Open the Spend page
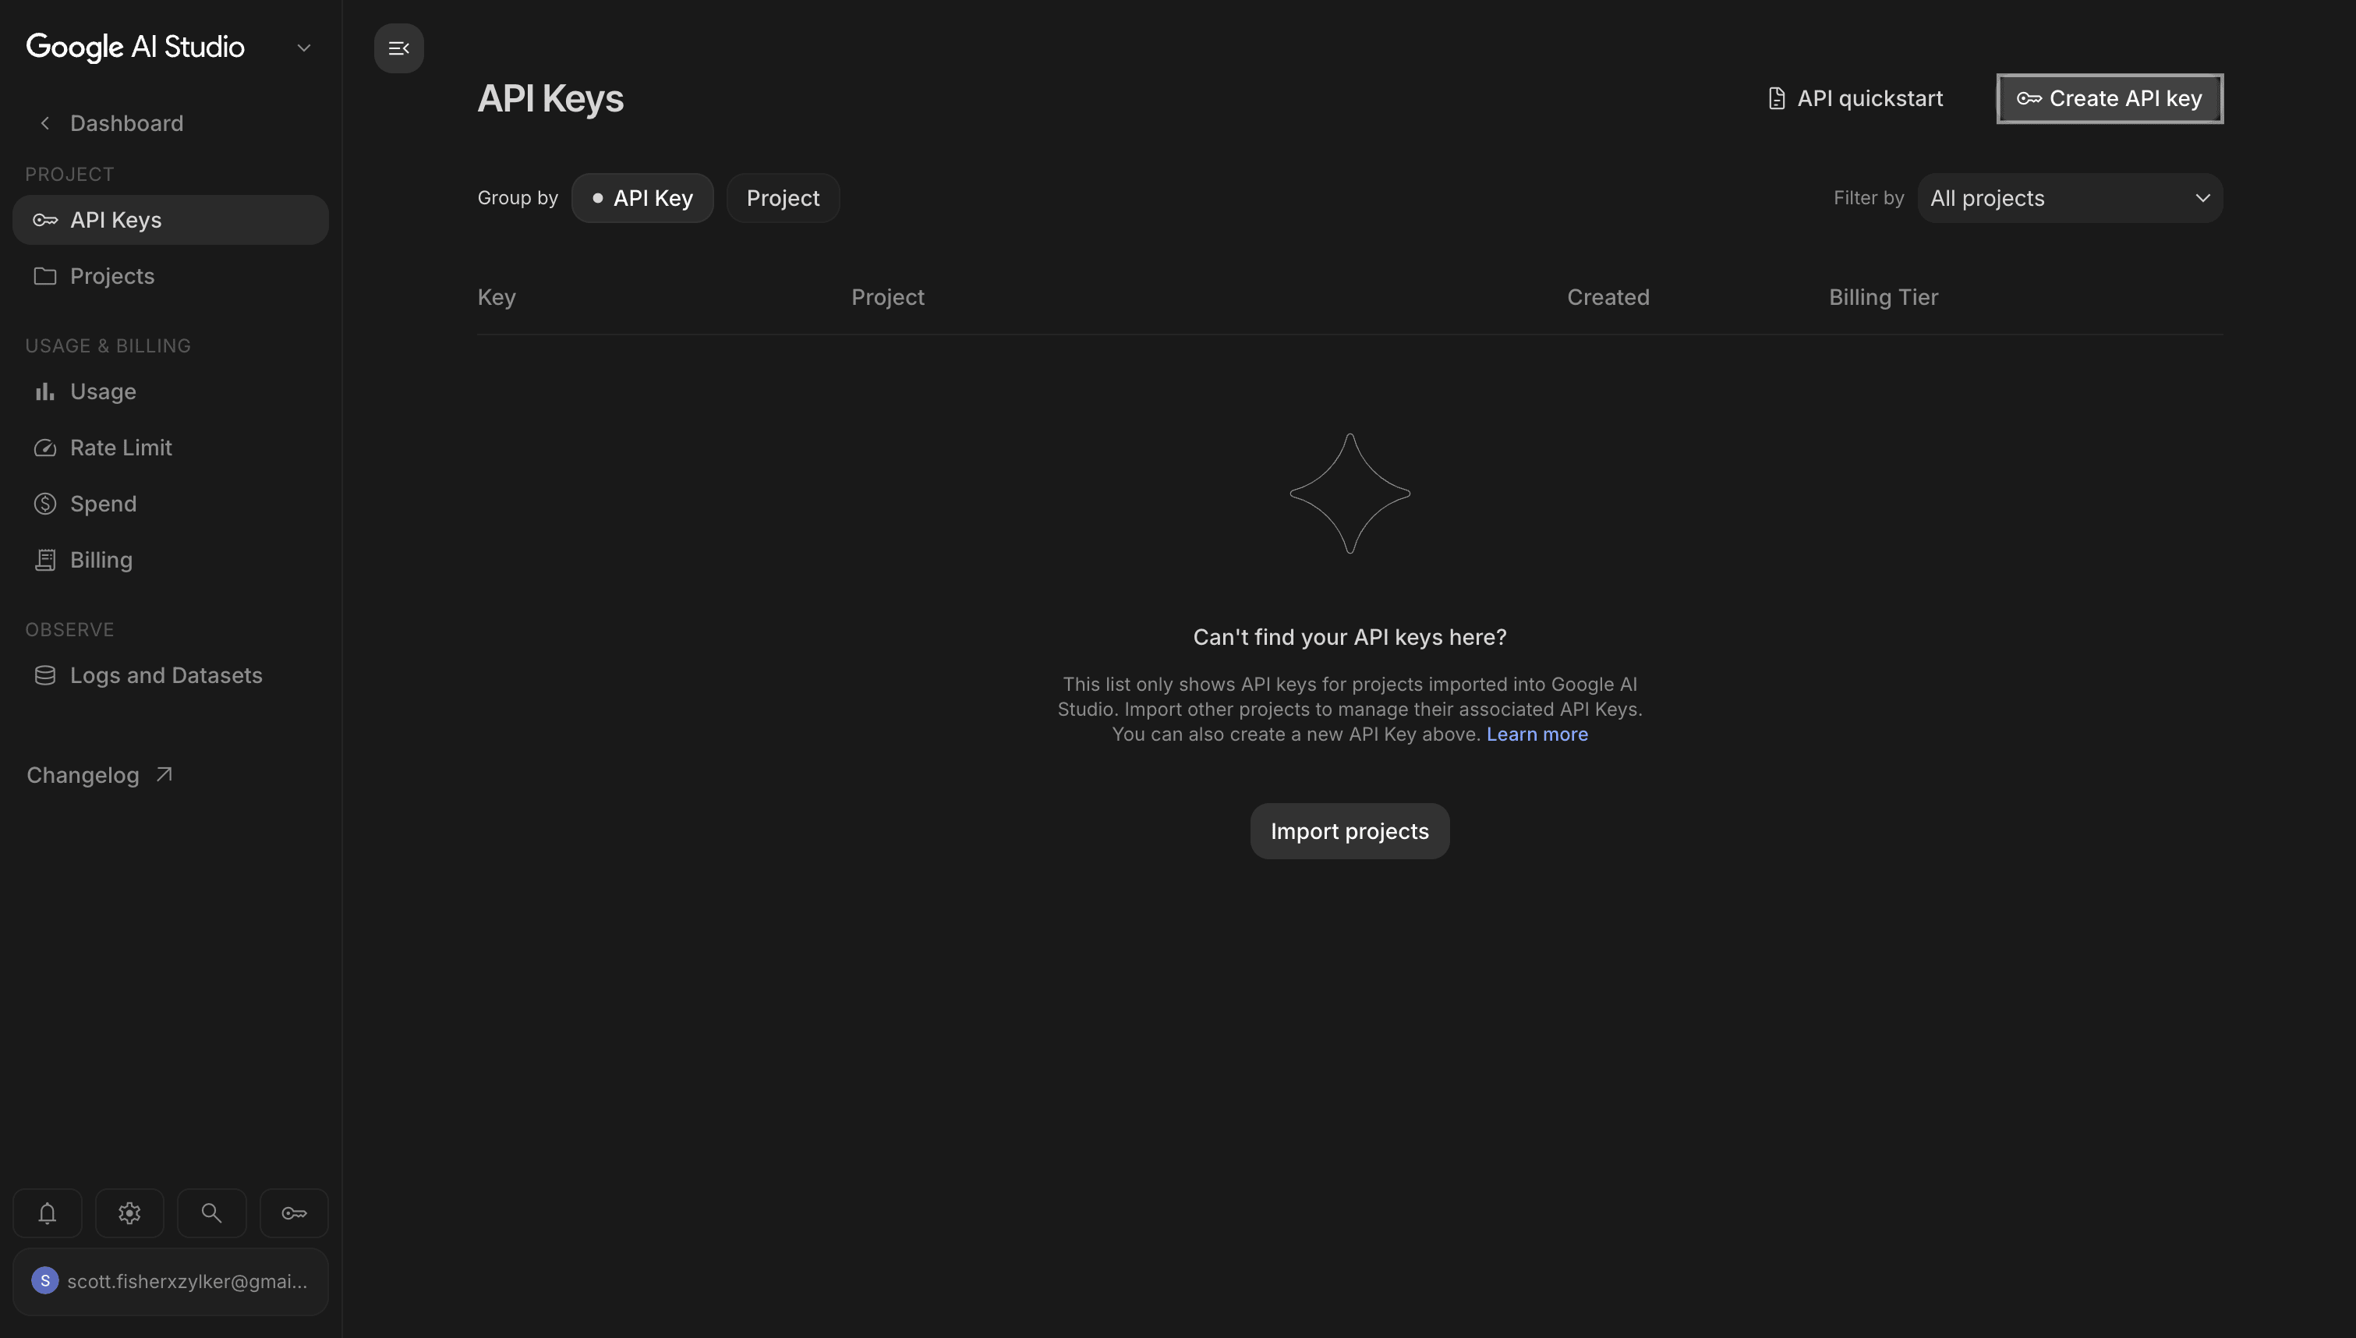 click(x=171, y=504)
